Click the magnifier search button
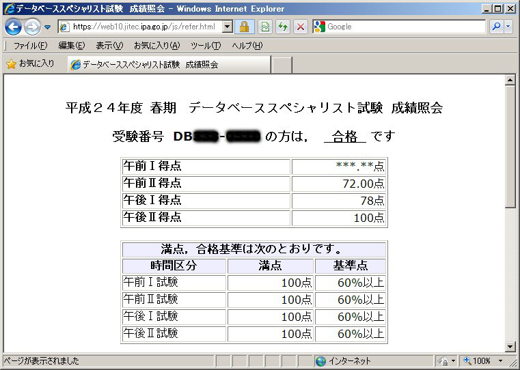This screenshot has width=520, height=370. (x=496, y=27)
